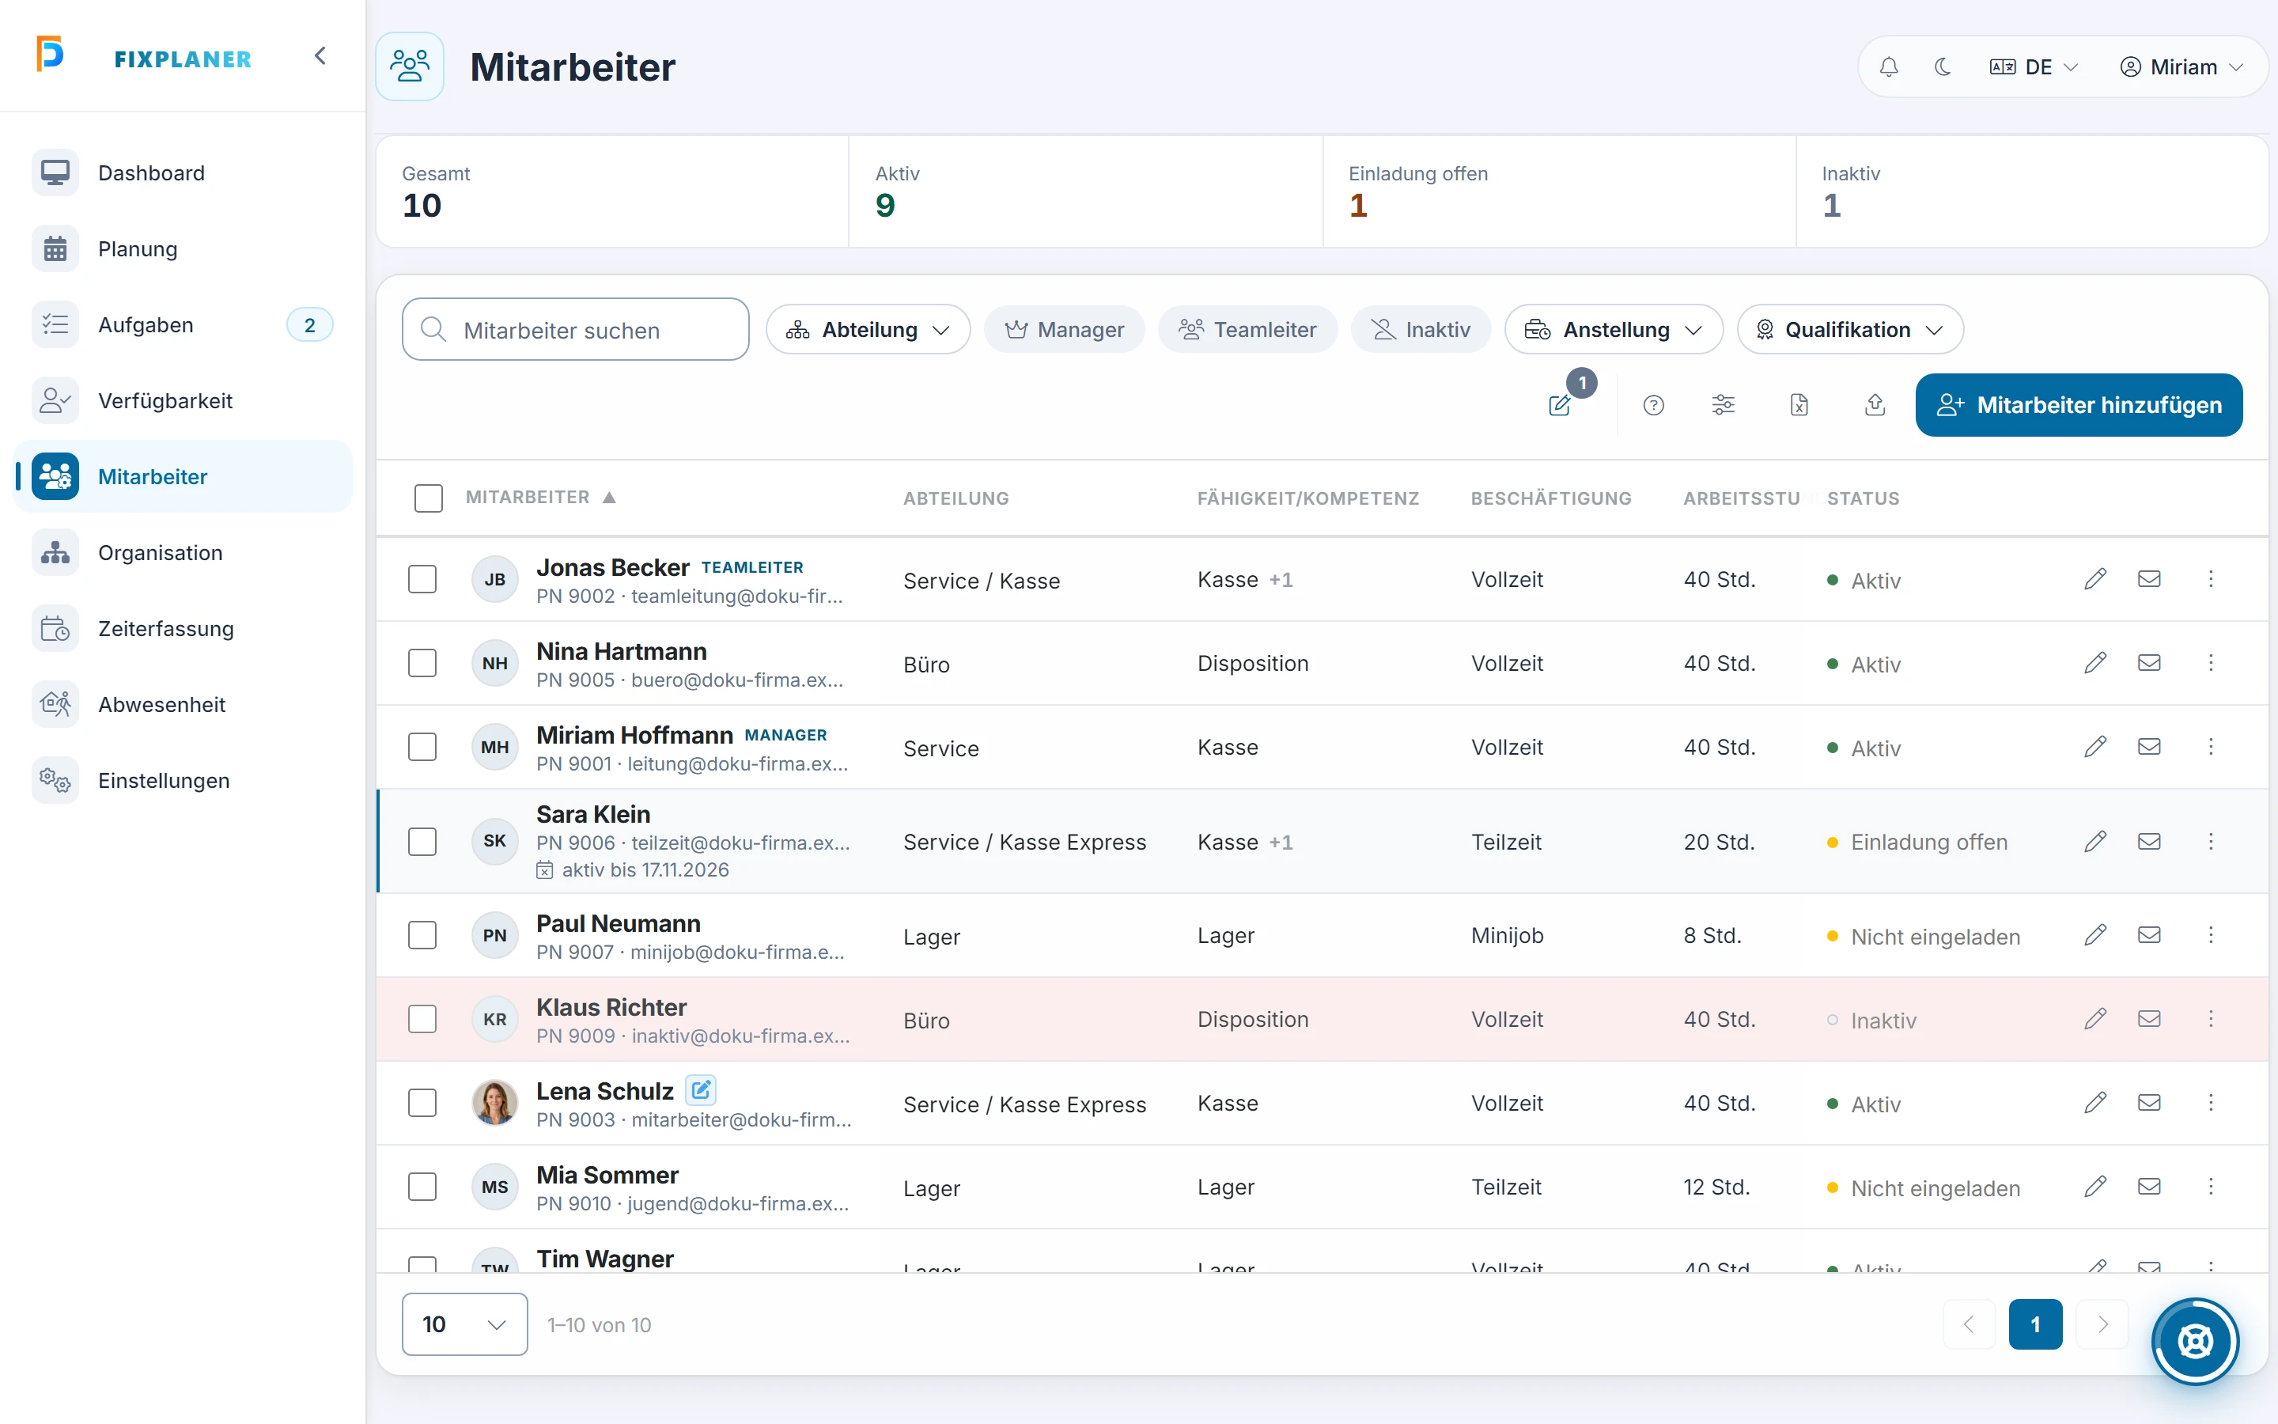Screen dimensions: 2278x1424
Task: Open Planung in sidebar
Action: pos(184,248)
